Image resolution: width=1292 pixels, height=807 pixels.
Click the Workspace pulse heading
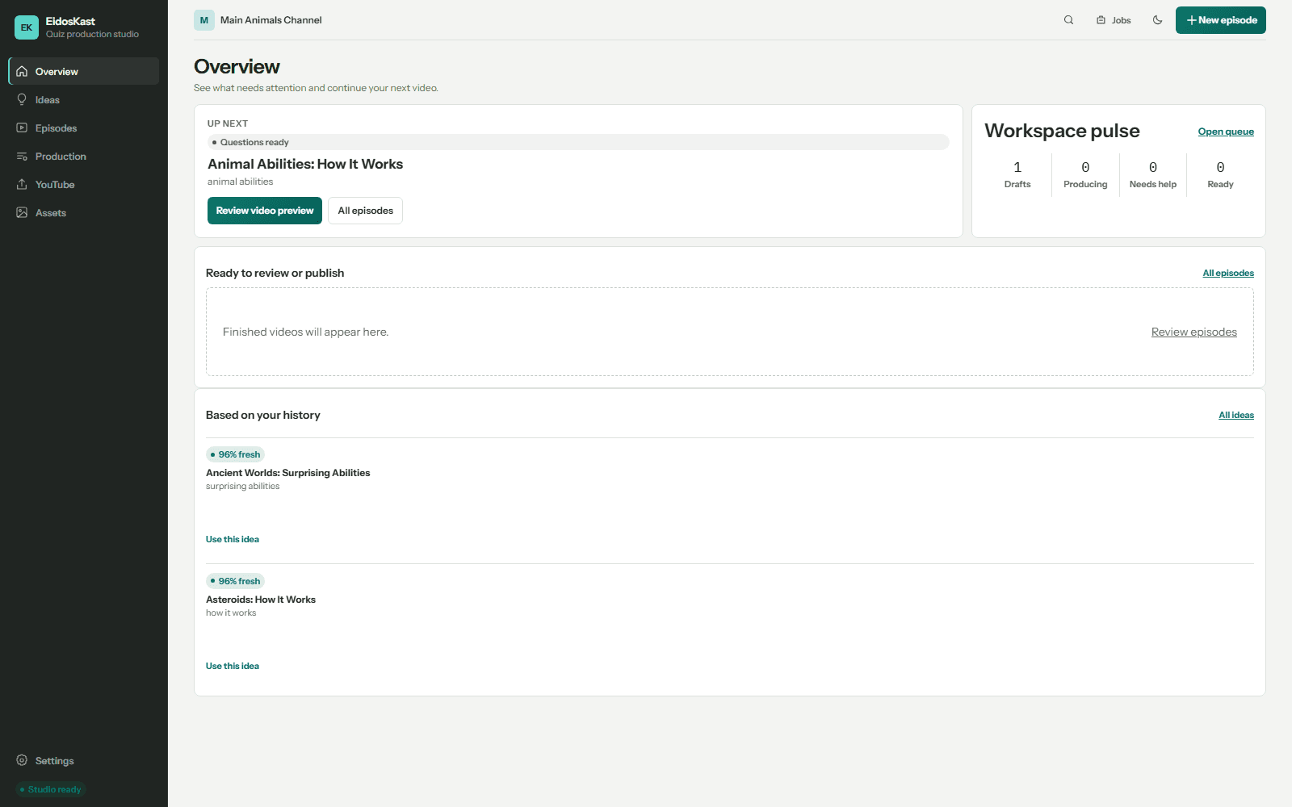(x=1062, y=131)
